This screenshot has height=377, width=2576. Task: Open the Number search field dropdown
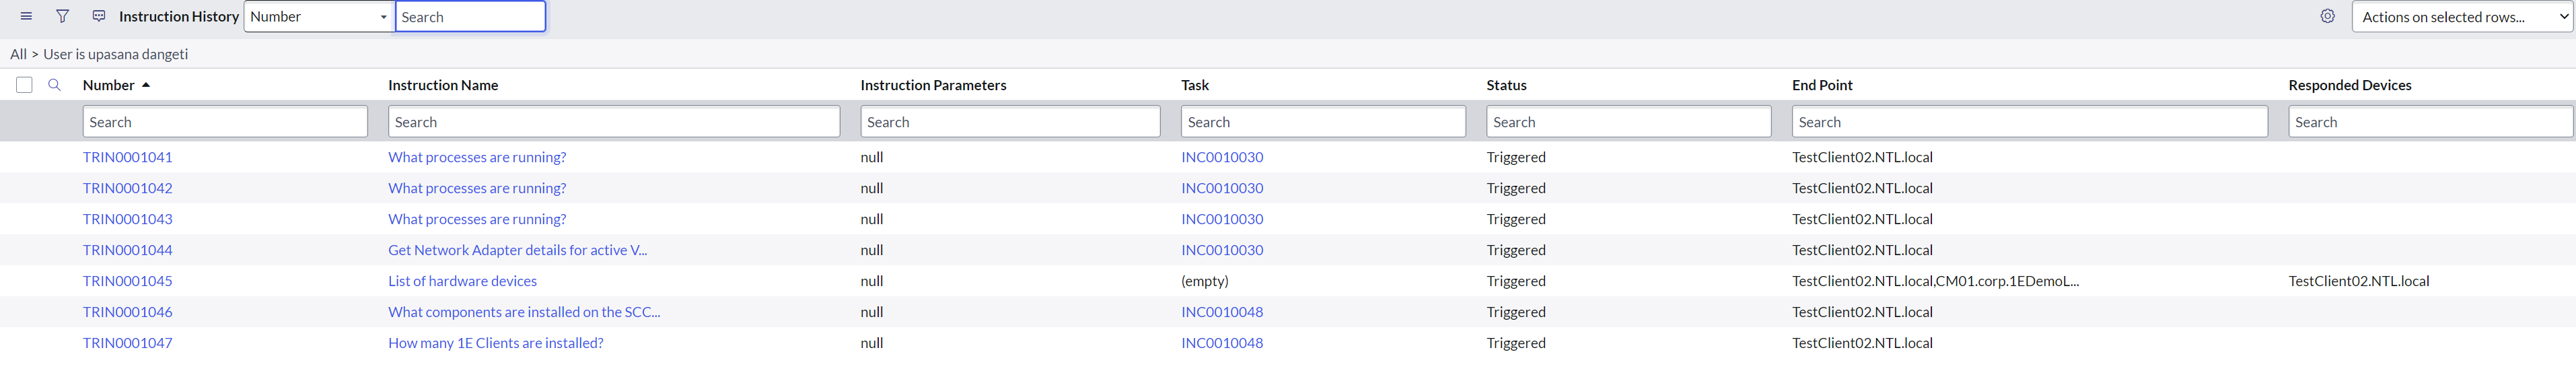pyautogui.click(x=319, y=16)
